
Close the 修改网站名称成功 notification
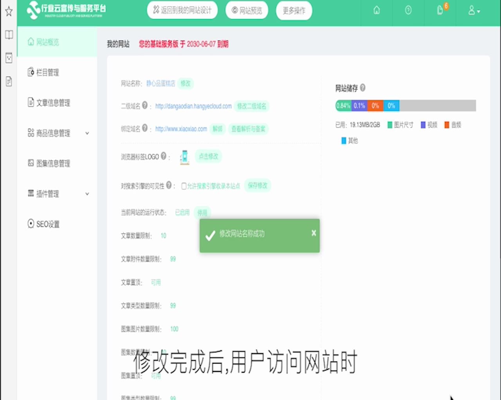click(314, 233)
